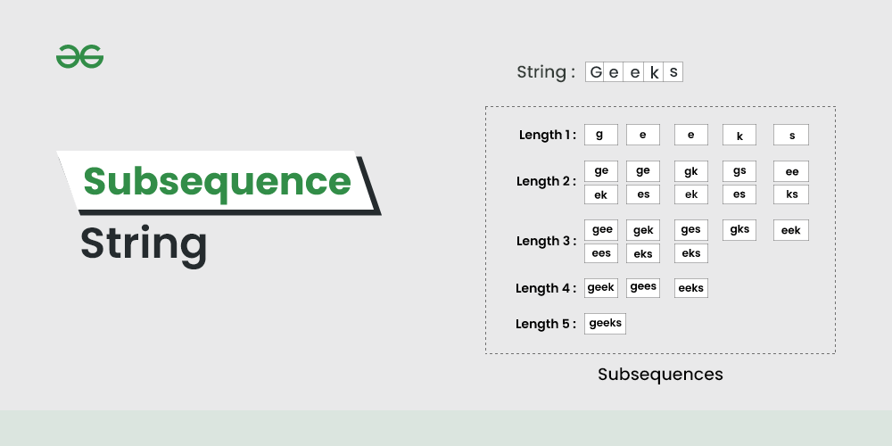The height and width of the screenshot is (446, 892).
Task: Select the 'gk' subsequence box
Action: pos(690,171)
